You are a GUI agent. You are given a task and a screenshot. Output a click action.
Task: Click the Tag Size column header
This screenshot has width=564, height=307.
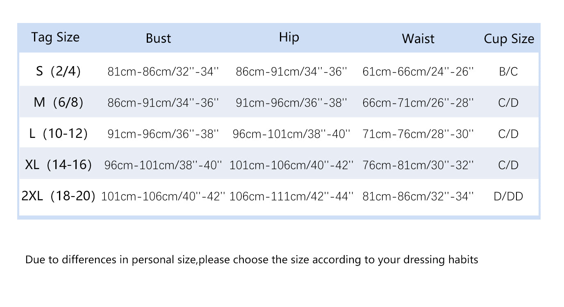tap(55, 37)
